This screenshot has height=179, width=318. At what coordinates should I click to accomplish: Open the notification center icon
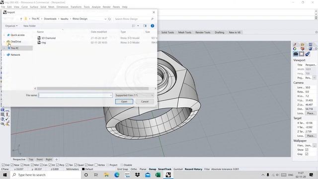(312, 175)
